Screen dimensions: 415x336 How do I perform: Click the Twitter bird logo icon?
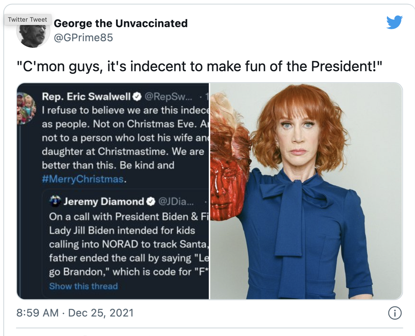(394, 22)
